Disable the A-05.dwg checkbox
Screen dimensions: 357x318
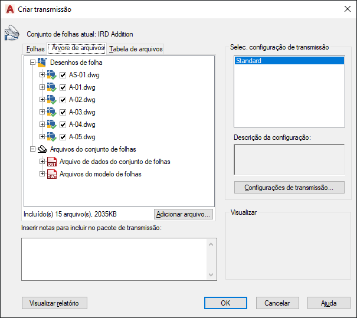[x=63, y=137]
